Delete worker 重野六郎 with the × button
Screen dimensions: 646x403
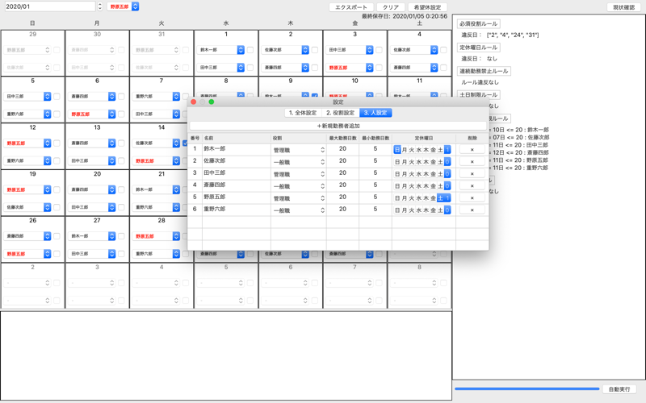[472, 210]
